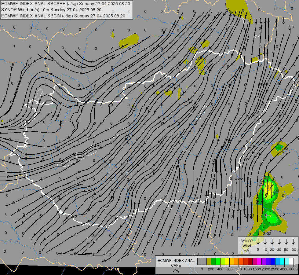Select the yellow swatch in CAPE legend
The image size is (299, 275).
(227, 261)
